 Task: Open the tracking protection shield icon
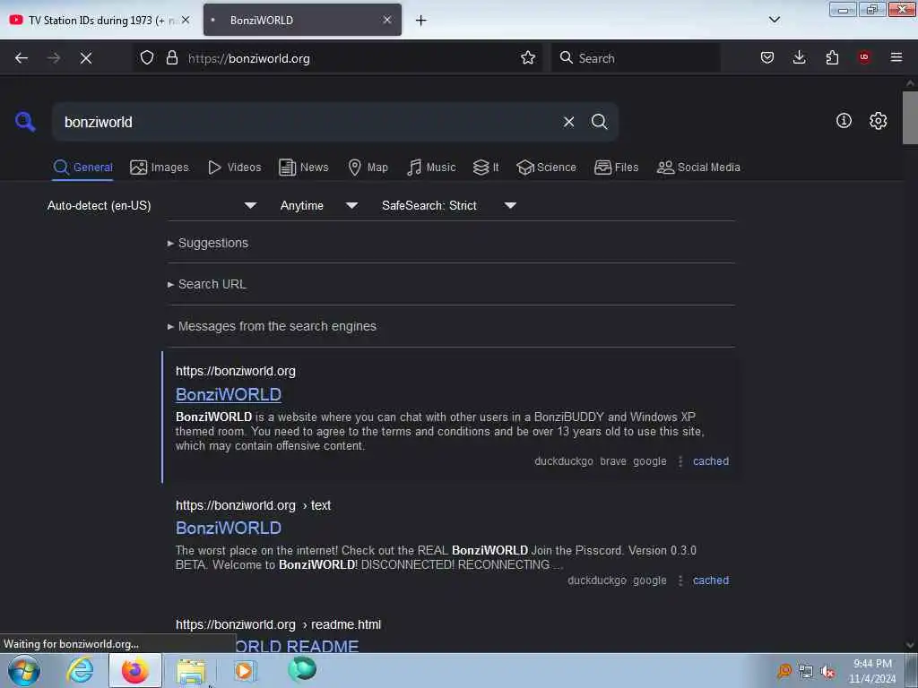tap(147, 58)
